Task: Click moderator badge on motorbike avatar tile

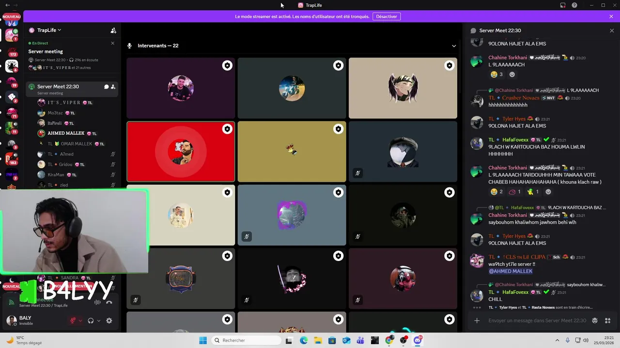Action: pyautogui.click(x=338, y=66)
